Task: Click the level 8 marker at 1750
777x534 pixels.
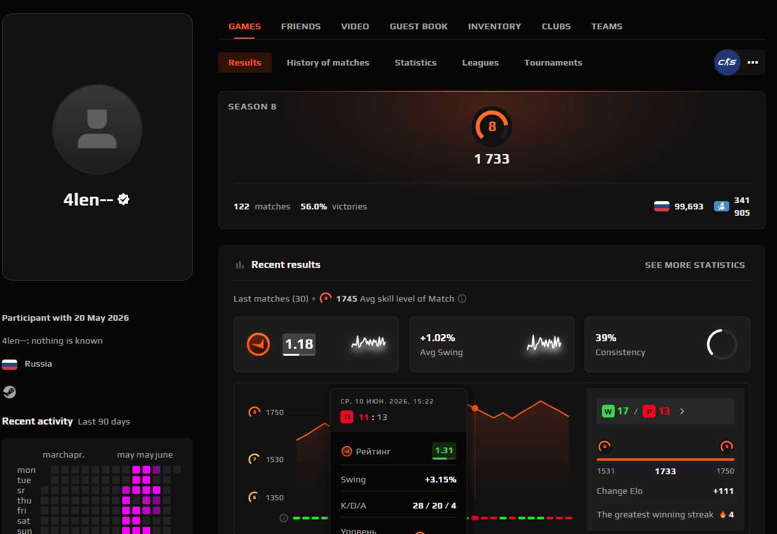Action: pos(254,412)
